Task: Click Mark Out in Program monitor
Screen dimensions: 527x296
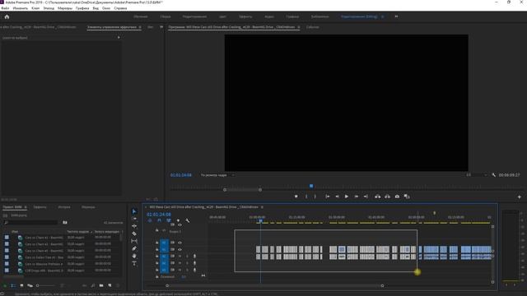Action: click(315, 197)
